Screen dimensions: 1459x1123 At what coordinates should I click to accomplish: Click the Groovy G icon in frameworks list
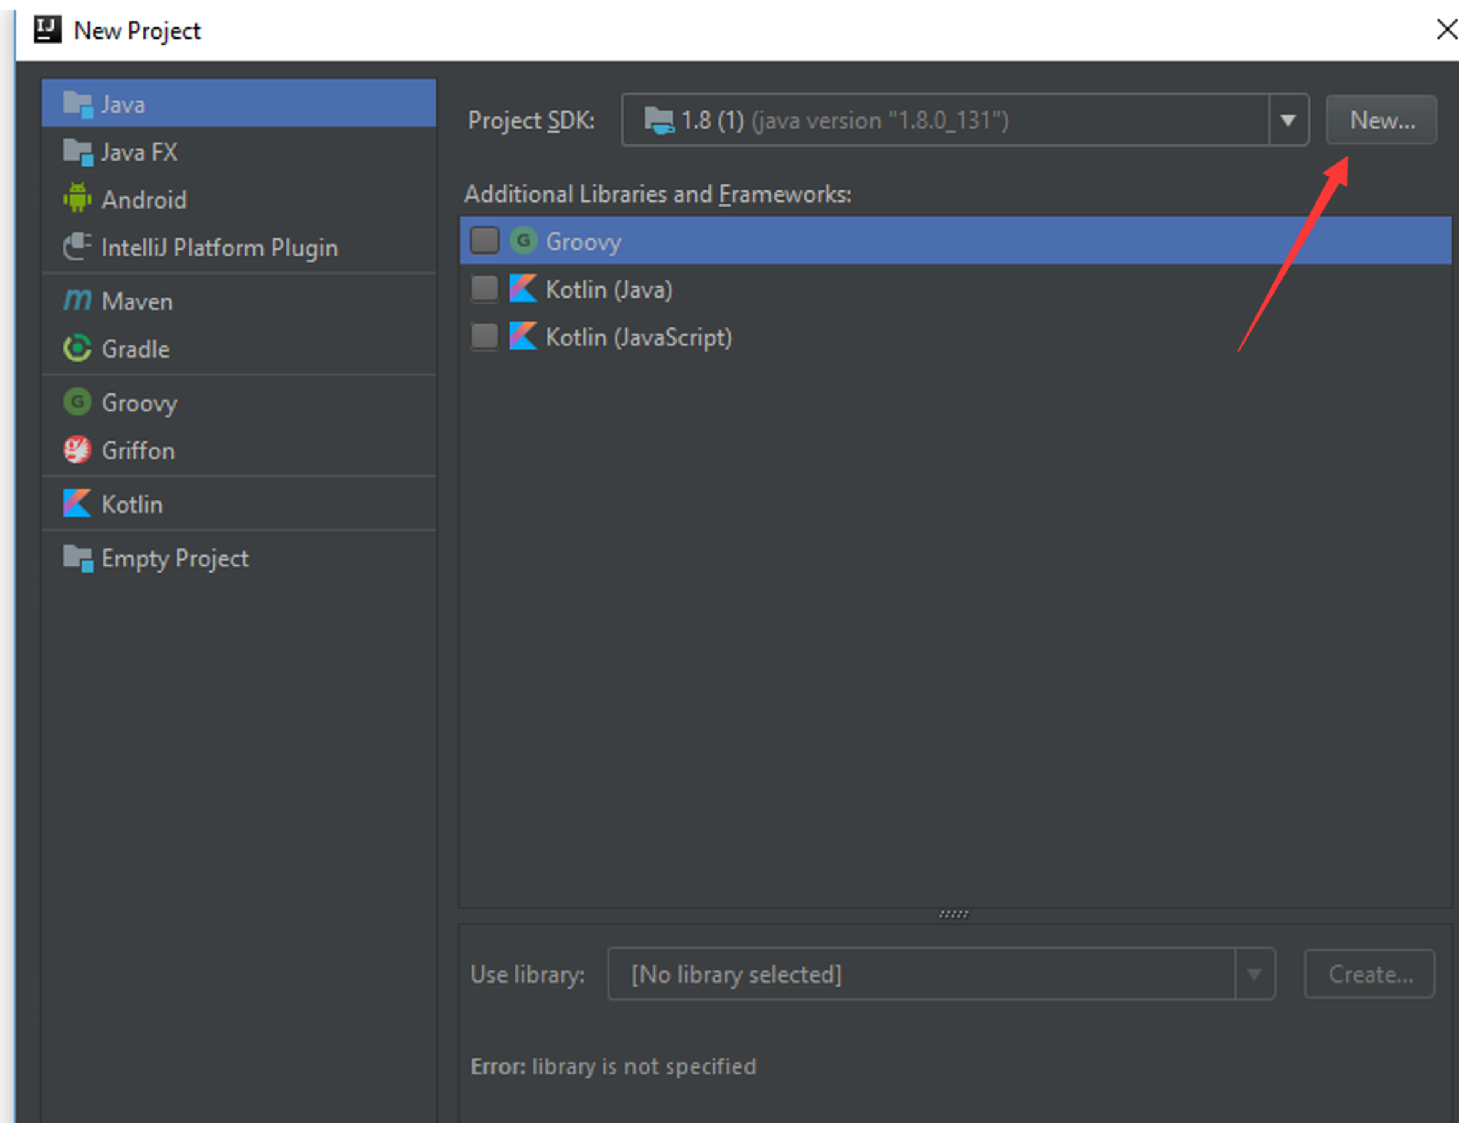click(x=523, y=240)
